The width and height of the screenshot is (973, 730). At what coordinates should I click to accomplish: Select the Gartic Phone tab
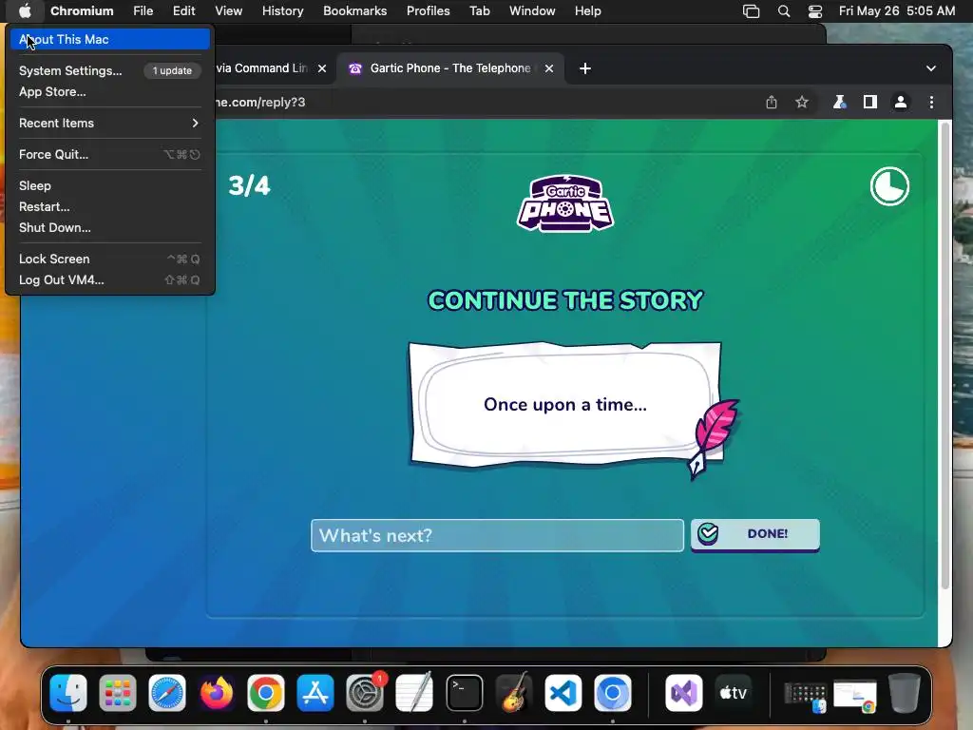(449, 68)
